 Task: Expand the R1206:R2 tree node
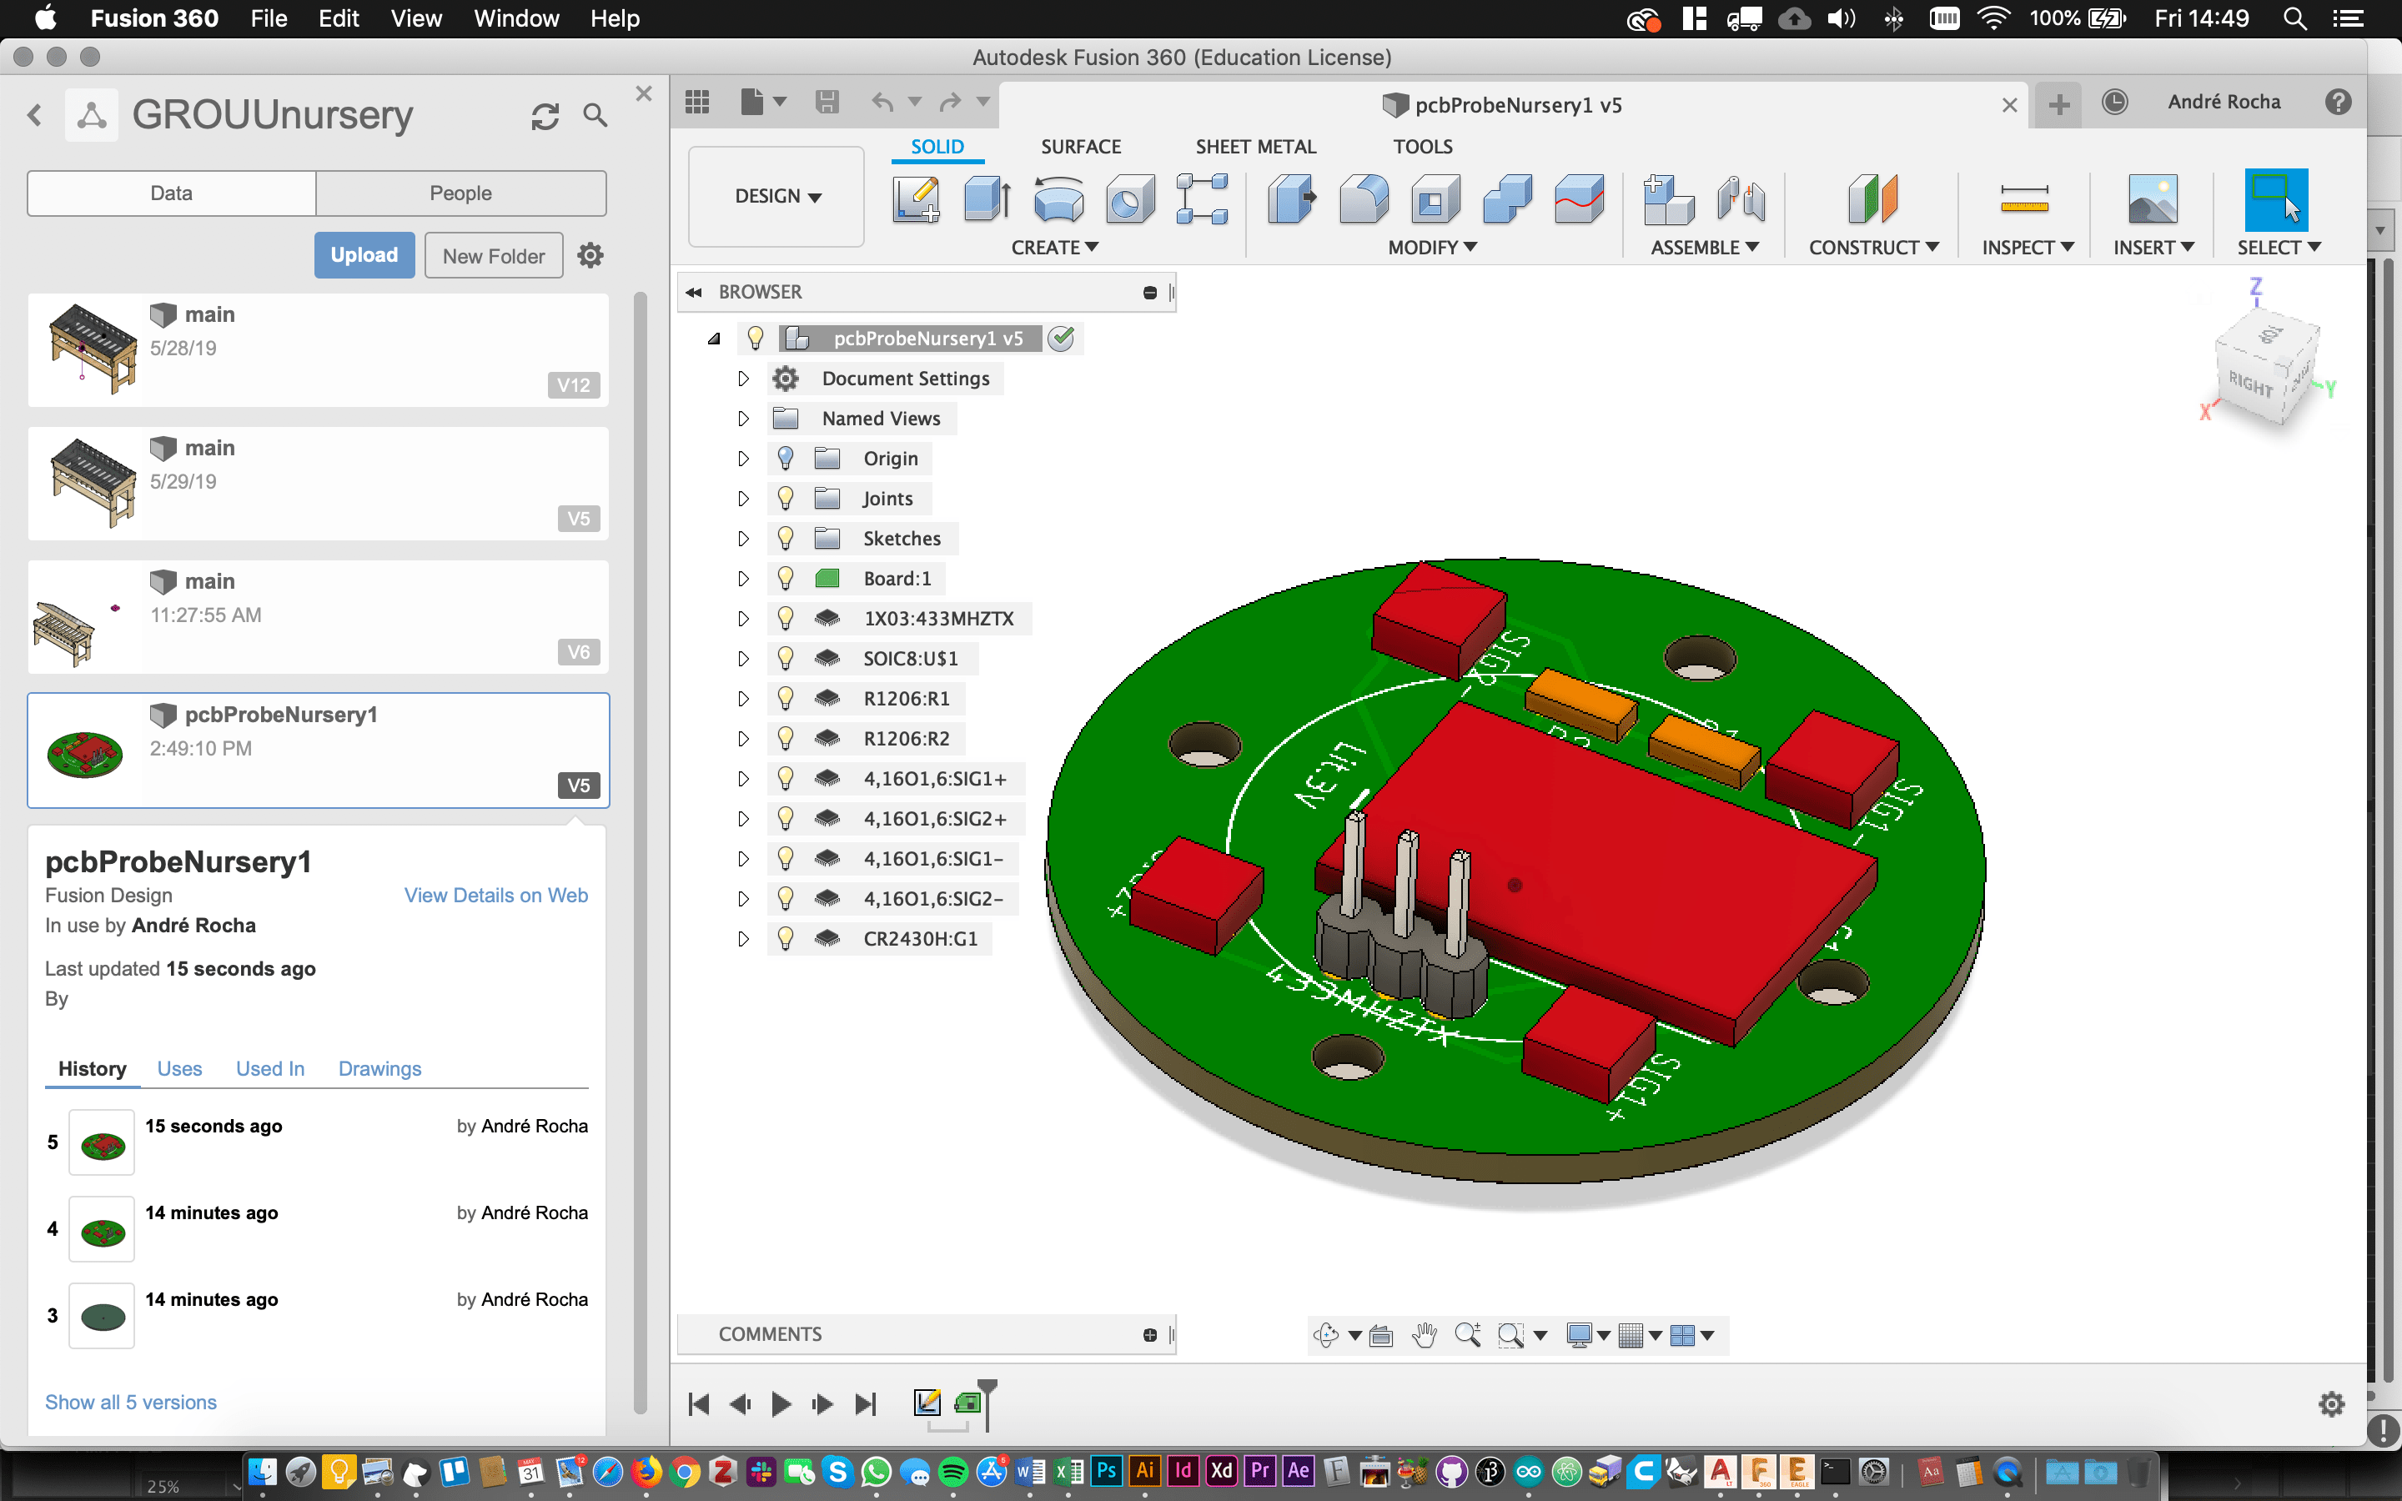click(x=742, y=739)
